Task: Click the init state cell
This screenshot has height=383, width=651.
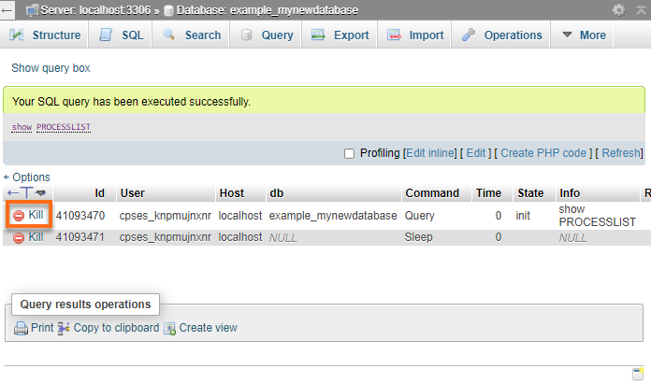Action: 523,216
